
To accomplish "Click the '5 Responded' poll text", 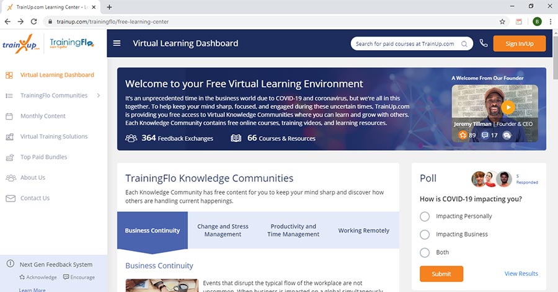I will 526,179.
